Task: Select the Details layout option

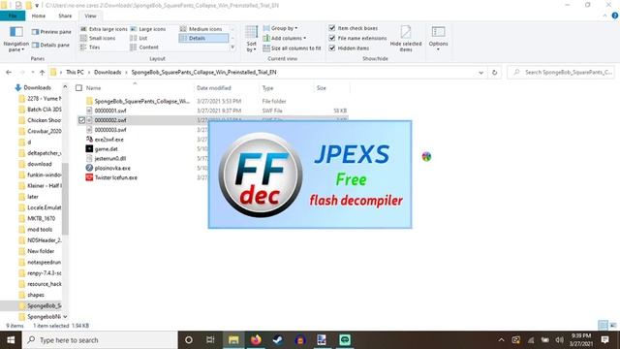Action: [203, 38]
